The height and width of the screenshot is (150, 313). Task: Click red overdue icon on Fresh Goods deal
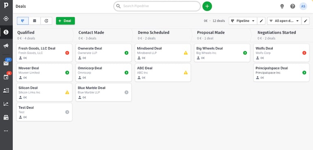click(x=67, y=53)
